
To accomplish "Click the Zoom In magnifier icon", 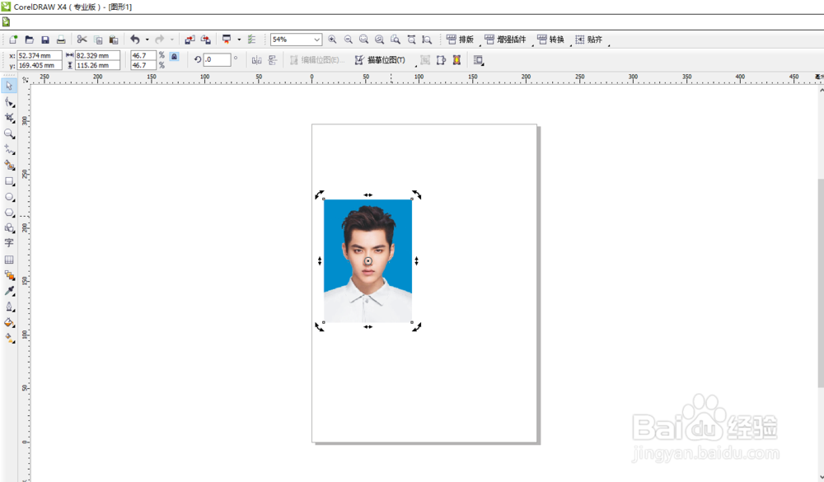I will point(332,40).
